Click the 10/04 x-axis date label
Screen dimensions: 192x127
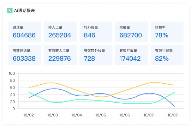77,115
